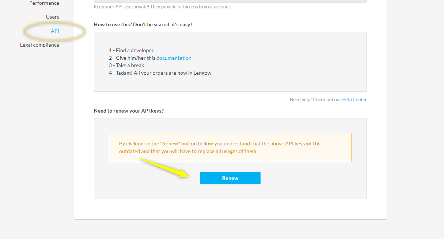
Task: Select the API sidebar item
Action: click(x=55, y=31)
